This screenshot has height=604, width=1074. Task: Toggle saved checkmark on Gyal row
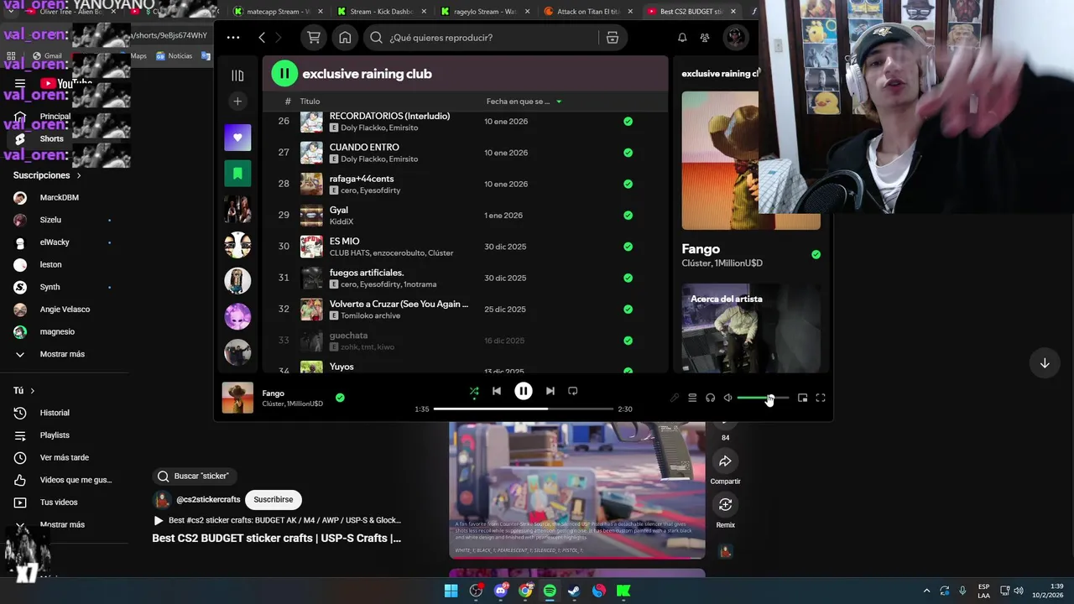pos(628,216)
